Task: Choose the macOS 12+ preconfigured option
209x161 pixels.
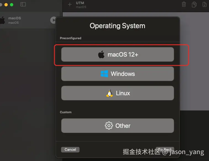Action: [117, 54]
